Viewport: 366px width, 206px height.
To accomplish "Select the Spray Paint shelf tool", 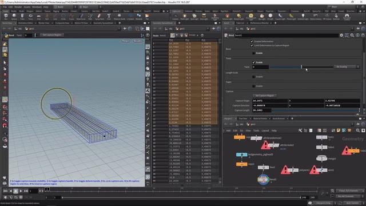I will point(100,17).
